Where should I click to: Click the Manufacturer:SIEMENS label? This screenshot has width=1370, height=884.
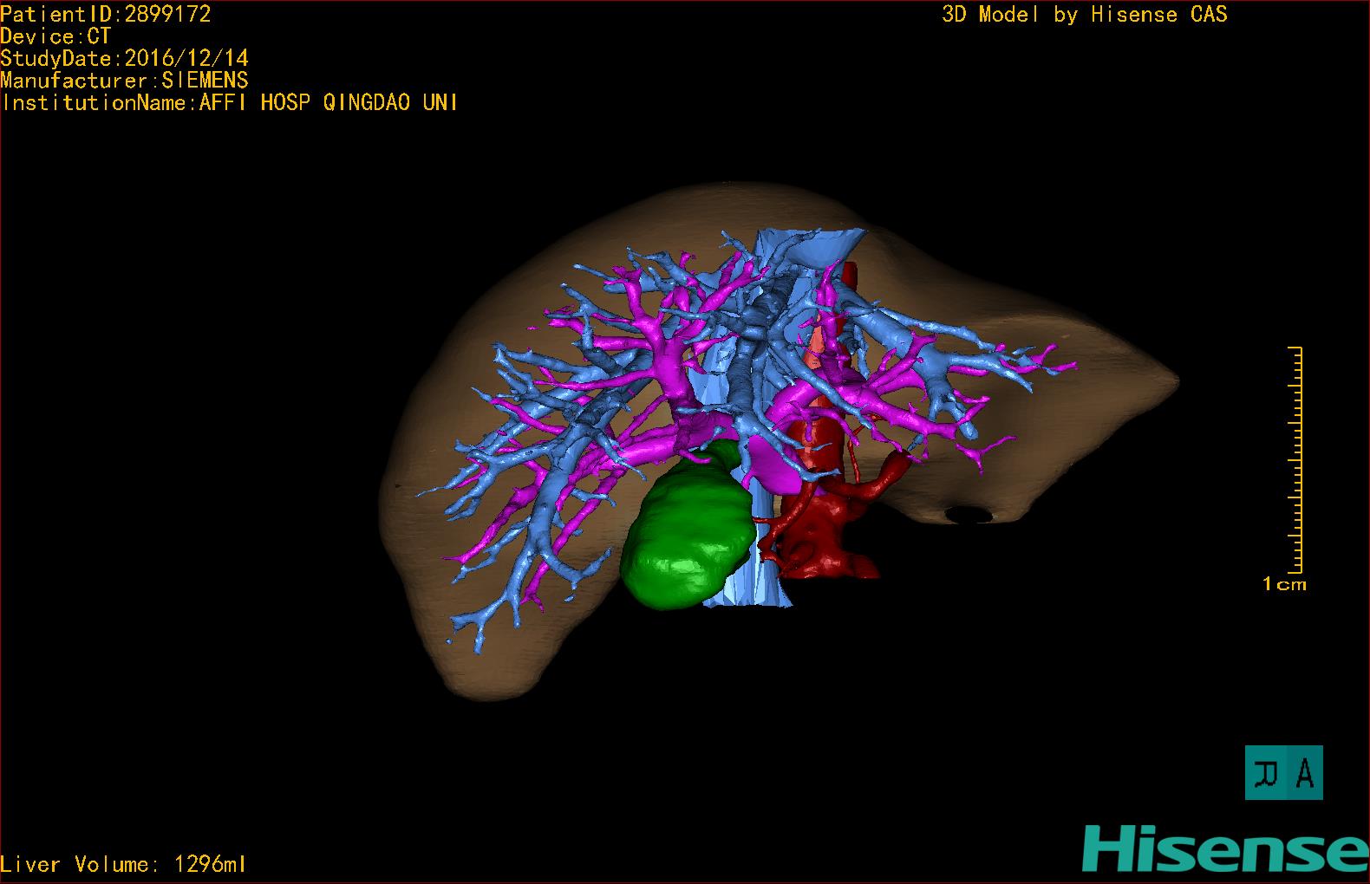[x=125, y=81]
